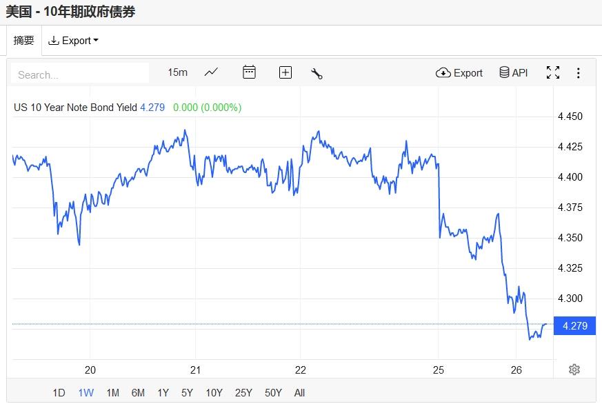Image resolution: width=602 pixels, height=404 pixels.
Task: Select the 1D time range
Action: coord(59,393)
